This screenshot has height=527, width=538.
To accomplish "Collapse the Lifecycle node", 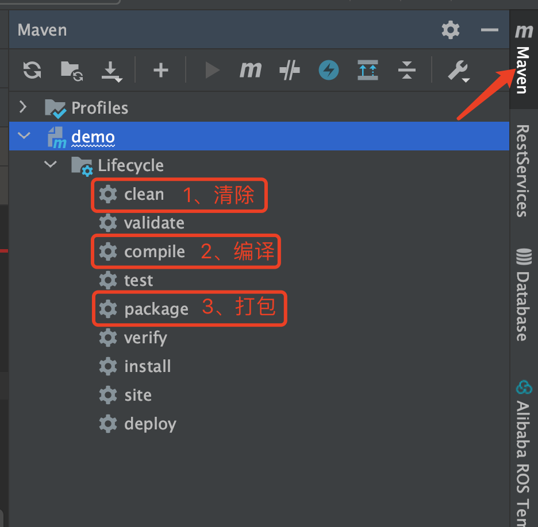I will (x=51, y=164).
